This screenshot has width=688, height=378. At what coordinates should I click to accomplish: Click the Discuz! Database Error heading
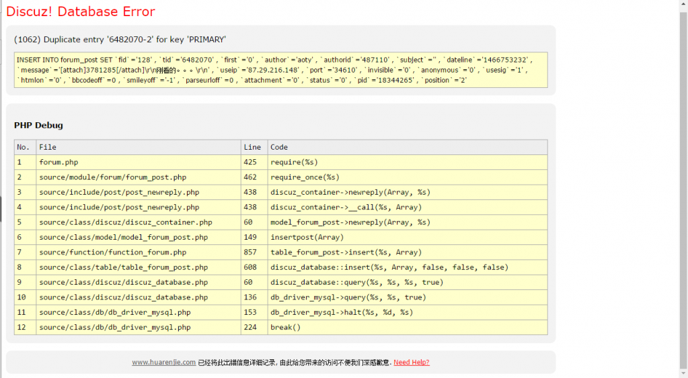pyautogui.click(x=80, y=12)
